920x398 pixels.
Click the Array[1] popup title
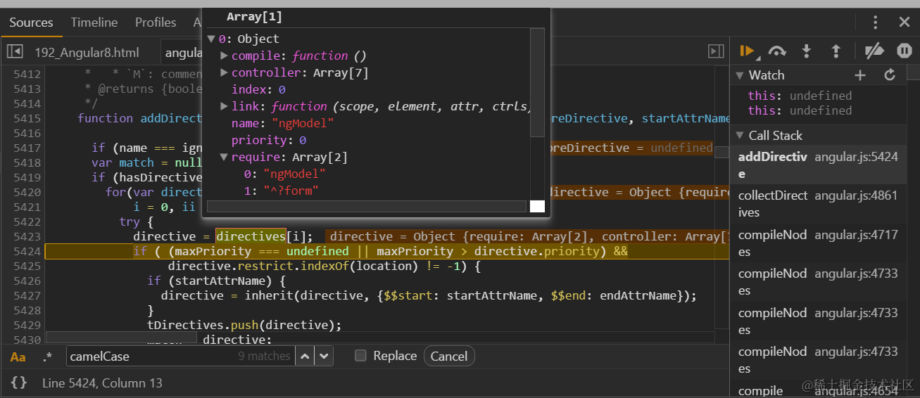click(254, 17)
